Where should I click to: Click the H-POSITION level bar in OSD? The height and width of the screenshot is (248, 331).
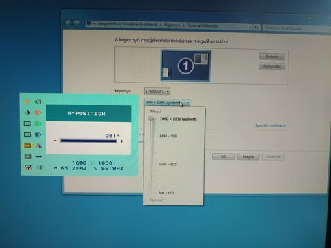88,141
